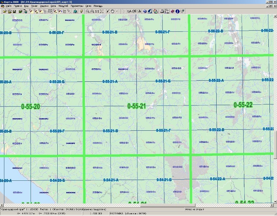Open the Помощь menu

coord(98,6)
